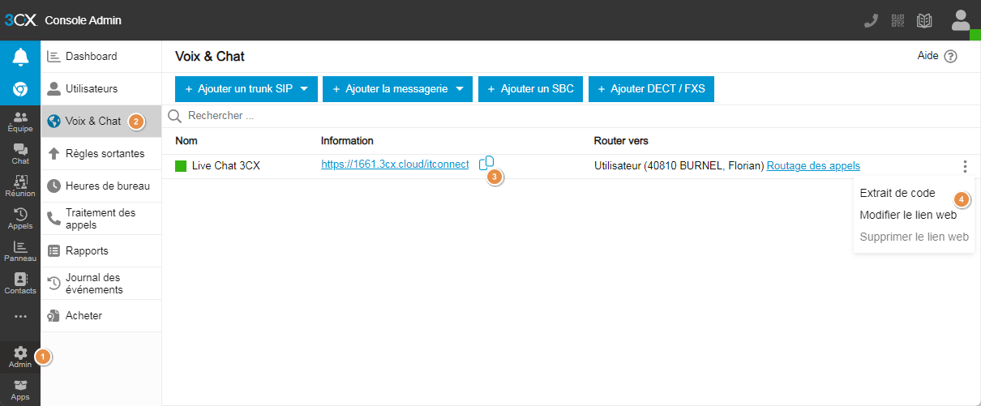Viewport: 981px width, 406px height.
Task: Go to Dashboard in admin menu
Action: point(101,57)
